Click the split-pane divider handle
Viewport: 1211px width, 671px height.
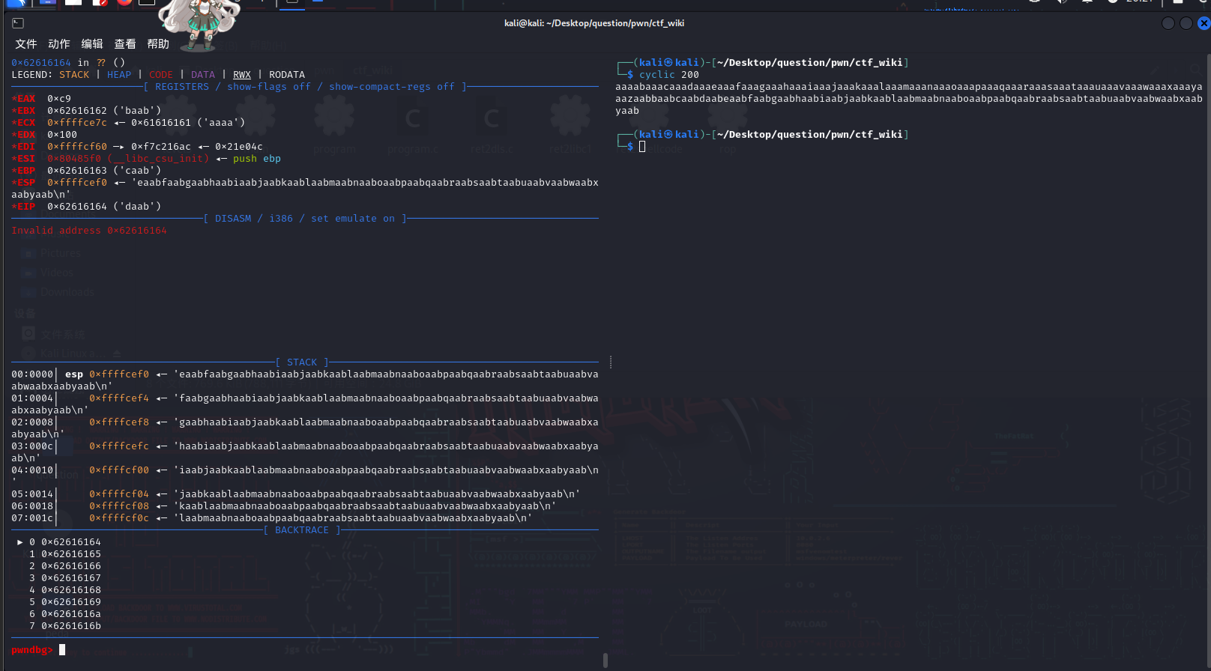pyautogui.click(x=611, y=362)
